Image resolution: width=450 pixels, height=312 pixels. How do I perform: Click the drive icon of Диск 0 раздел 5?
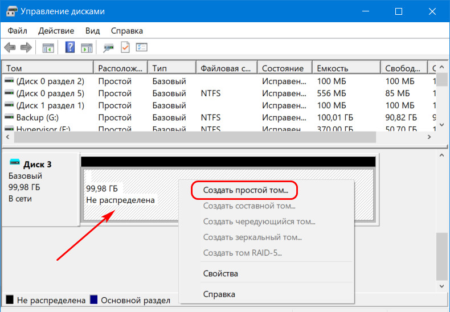[x=9, y=93]
